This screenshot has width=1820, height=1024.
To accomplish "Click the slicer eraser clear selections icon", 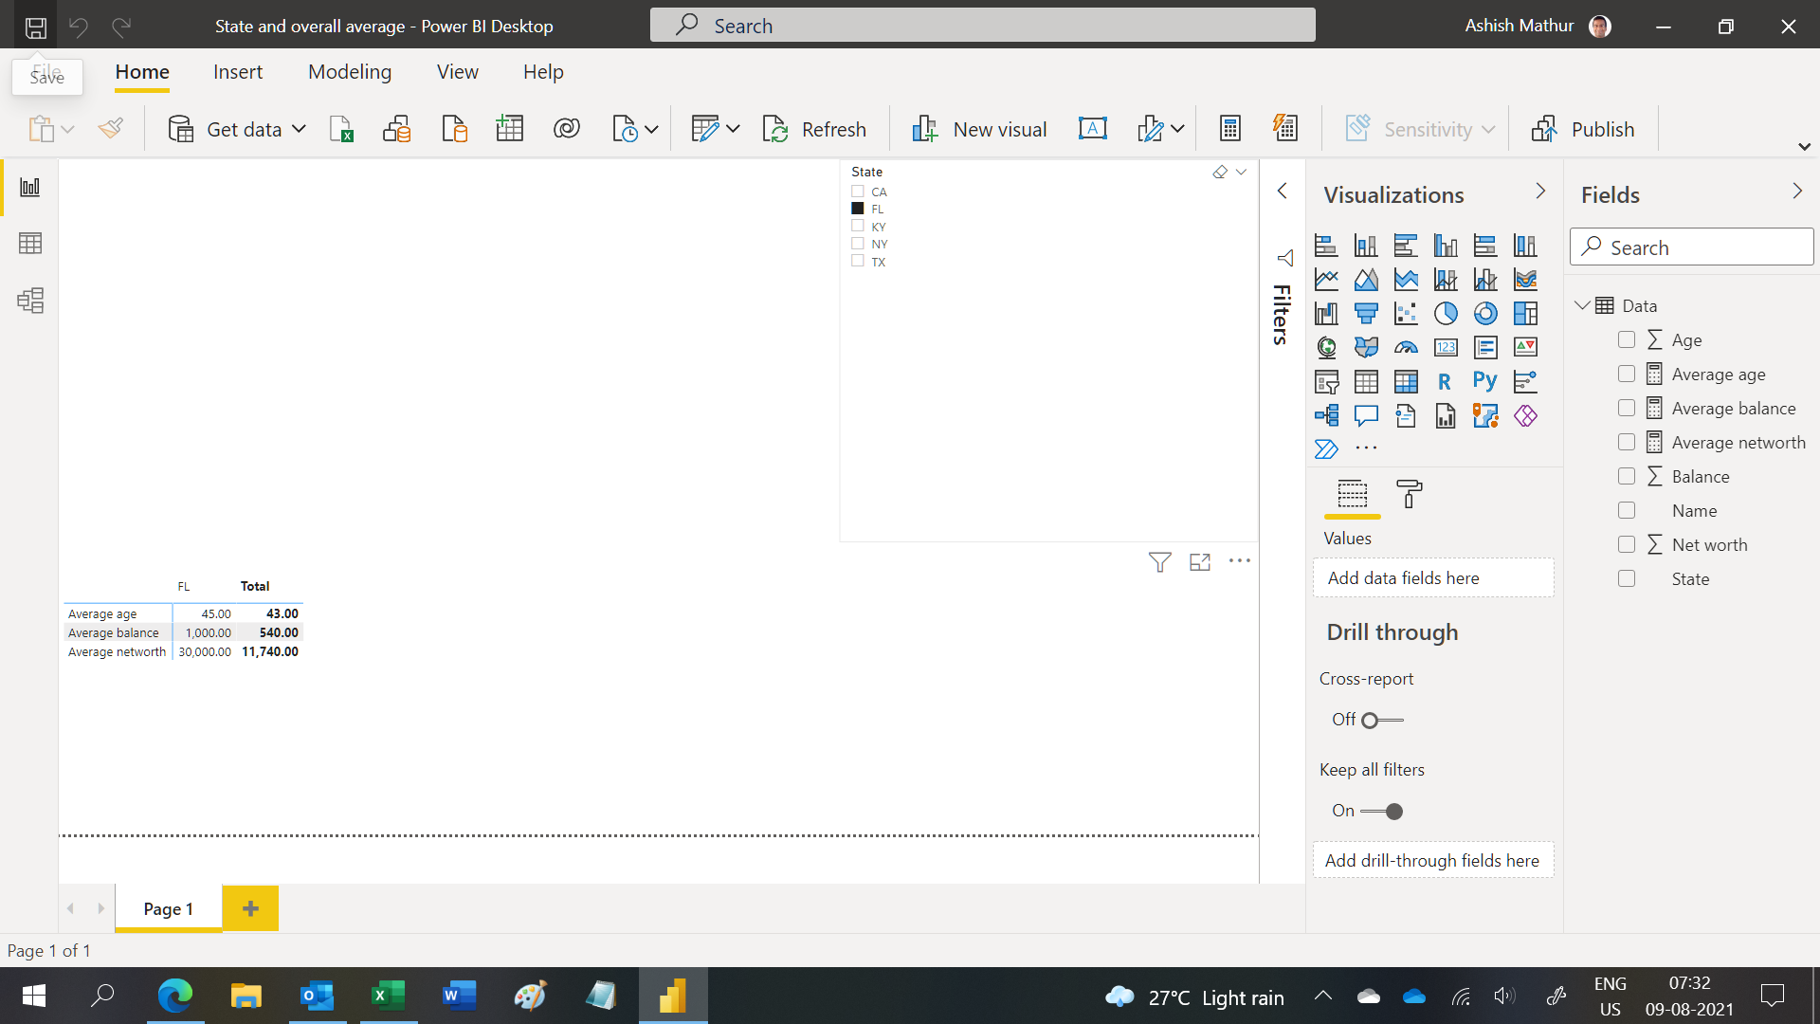I will tap(1220, 172).
